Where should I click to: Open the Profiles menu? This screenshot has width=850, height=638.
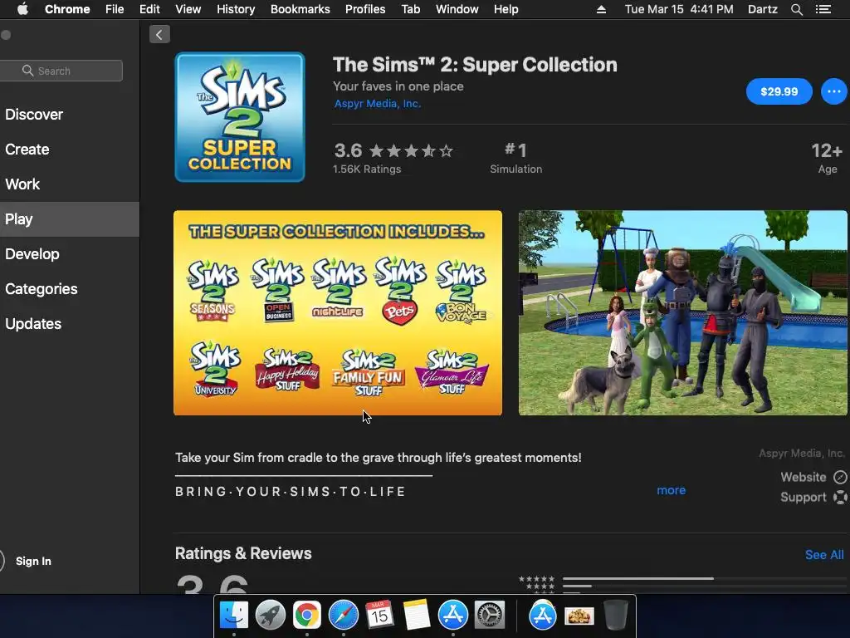pyautogui.click(x=365, y=9)
